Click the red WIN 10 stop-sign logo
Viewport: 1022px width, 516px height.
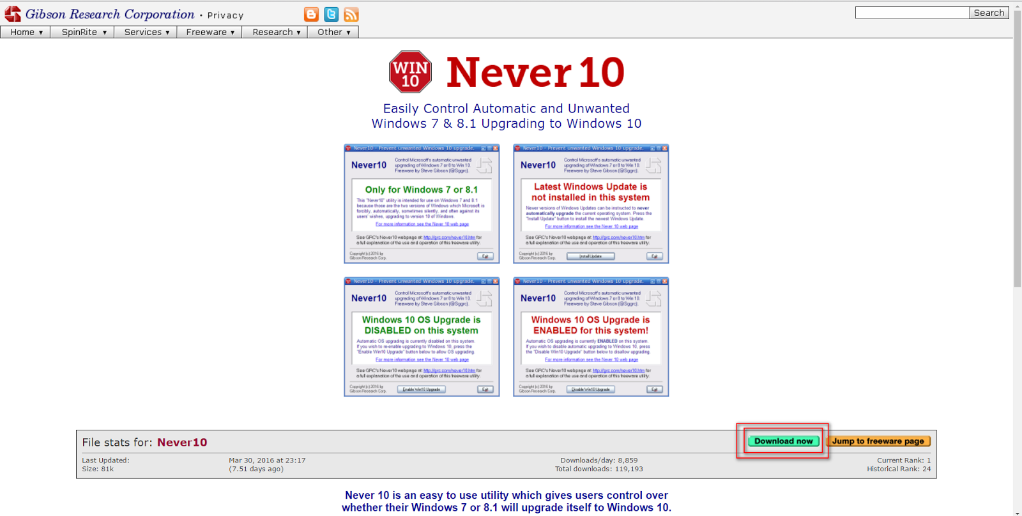410,72
